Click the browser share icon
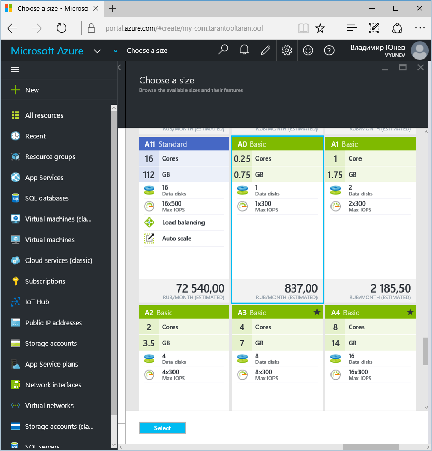432x451 pixels. (x=397, y=28)
